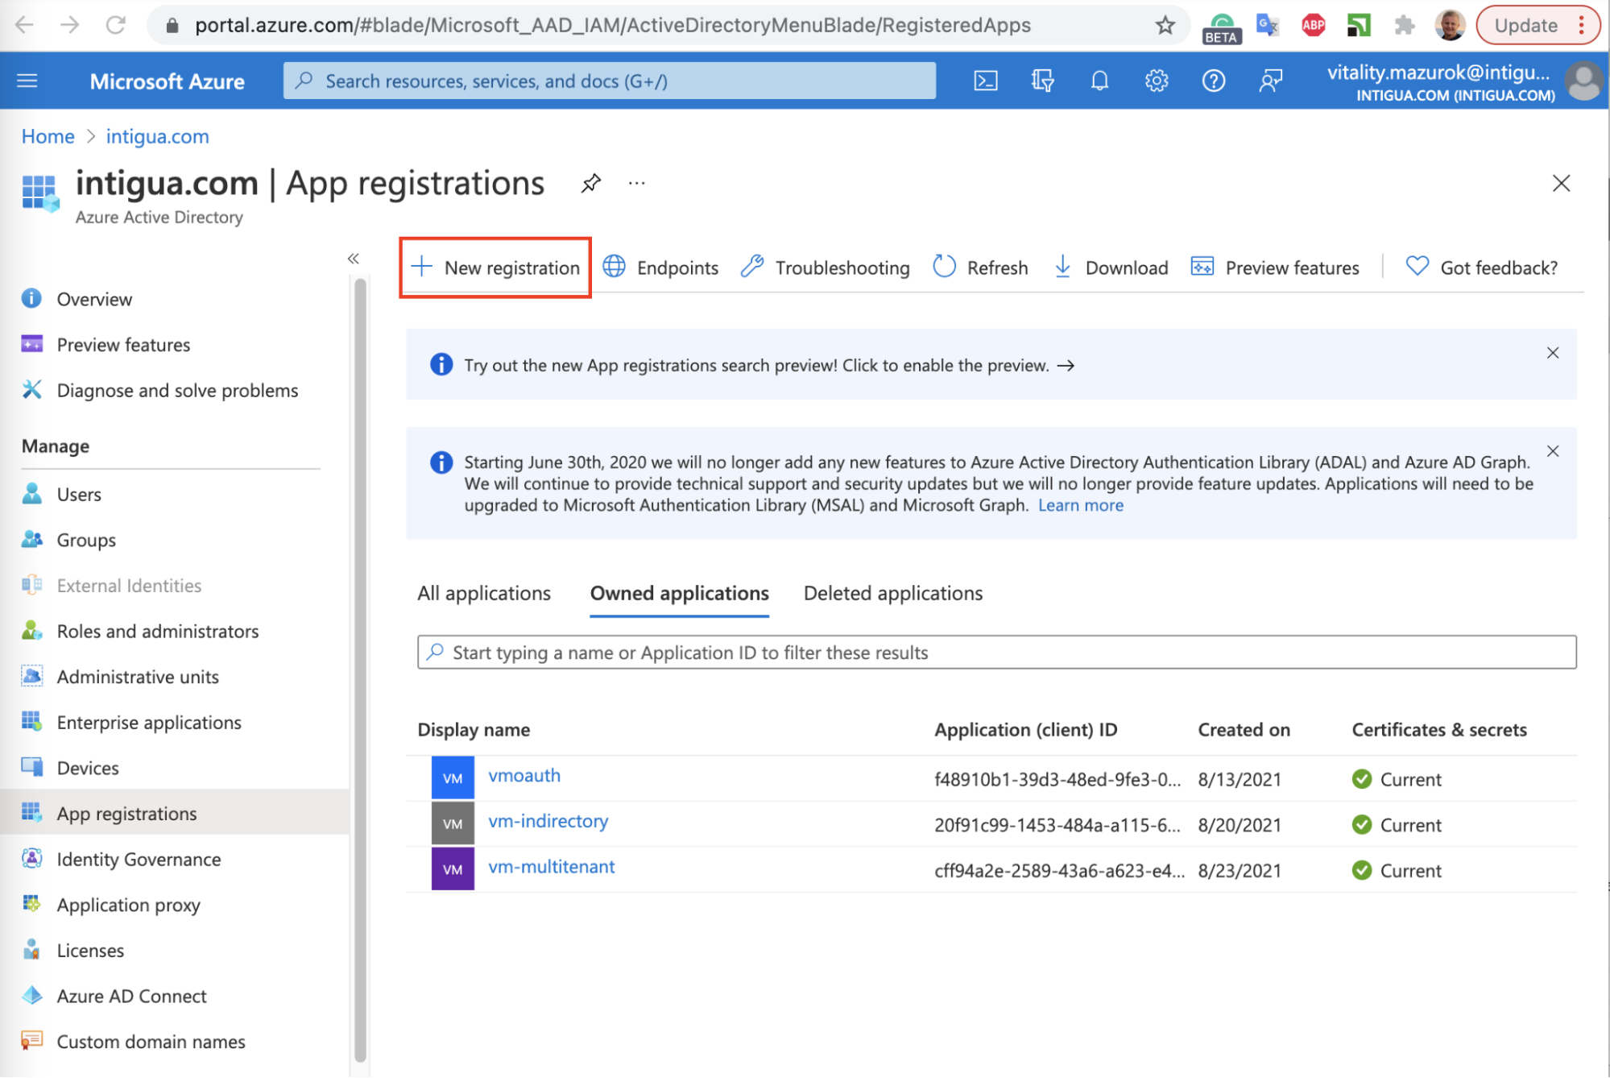Open portal settings gear icon
The image size is (1610, 1078).
pos(1157,81)
